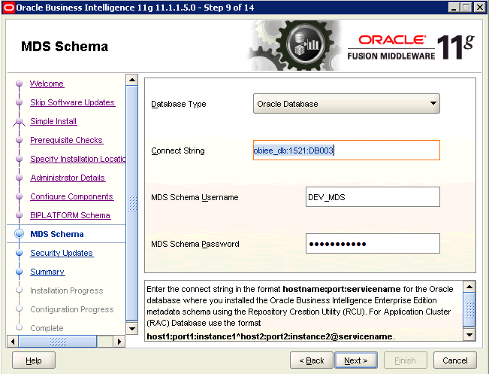
Task: Click the Configure Components step bullet icon
Action: click(19, 196)
